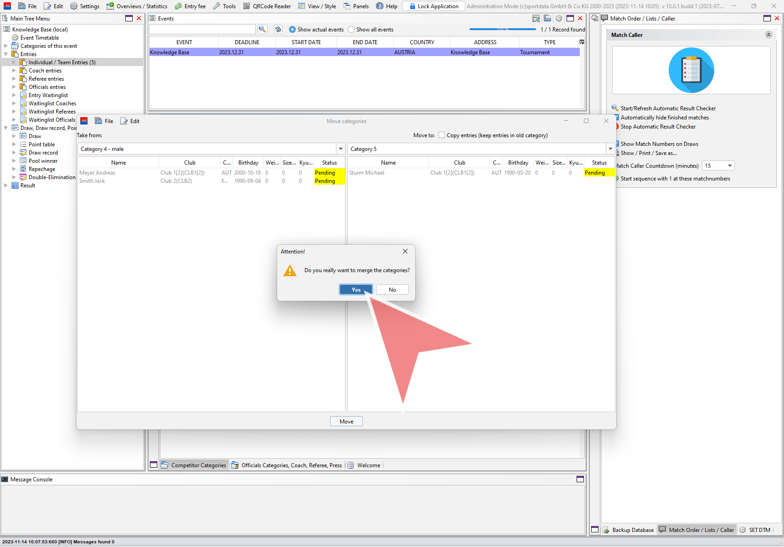Click No in the Attention dialog
This screenshot has width=784, height=547.
[392, 290]
